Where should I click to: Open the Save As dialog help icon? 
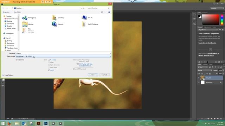[109, 12]
